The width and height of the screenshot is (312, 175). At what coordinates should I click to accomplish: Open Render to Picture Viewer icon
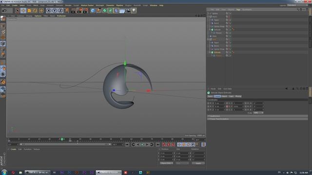[x=79, y=11]
